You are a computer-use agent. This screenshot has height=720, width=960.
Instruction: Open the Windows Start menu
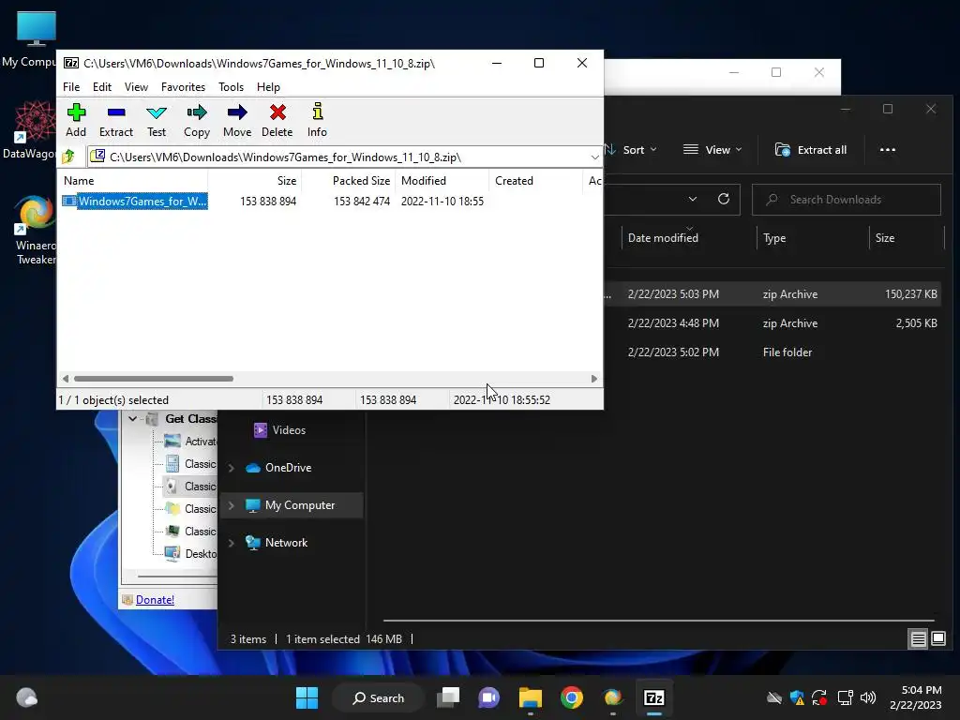click(x=307, y=697)
